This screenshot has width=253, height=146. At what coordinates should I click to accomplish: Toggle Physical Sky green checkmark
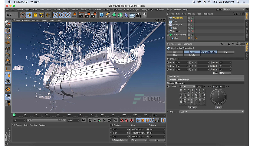(x=193, y=18)
